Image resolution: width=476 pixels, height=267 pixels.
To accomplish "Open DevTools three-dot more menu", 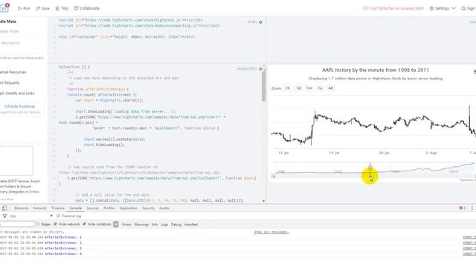I will pos(472,208).
